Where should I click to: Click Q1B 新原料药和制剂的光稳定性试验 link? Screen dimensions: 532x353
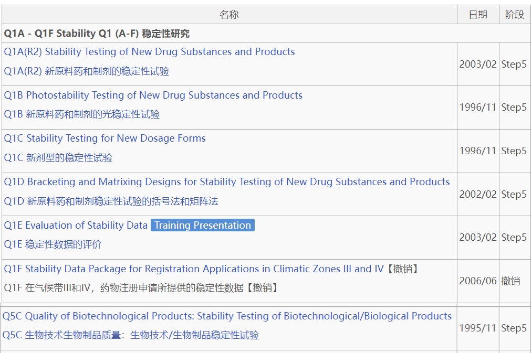tap(82, 114)
